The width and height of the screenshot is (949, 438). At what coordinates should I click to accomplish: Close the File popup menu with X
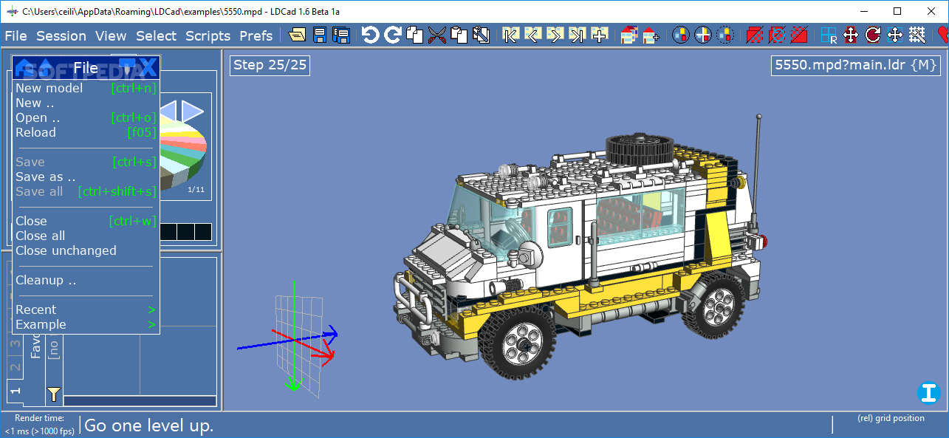point(148,67)
